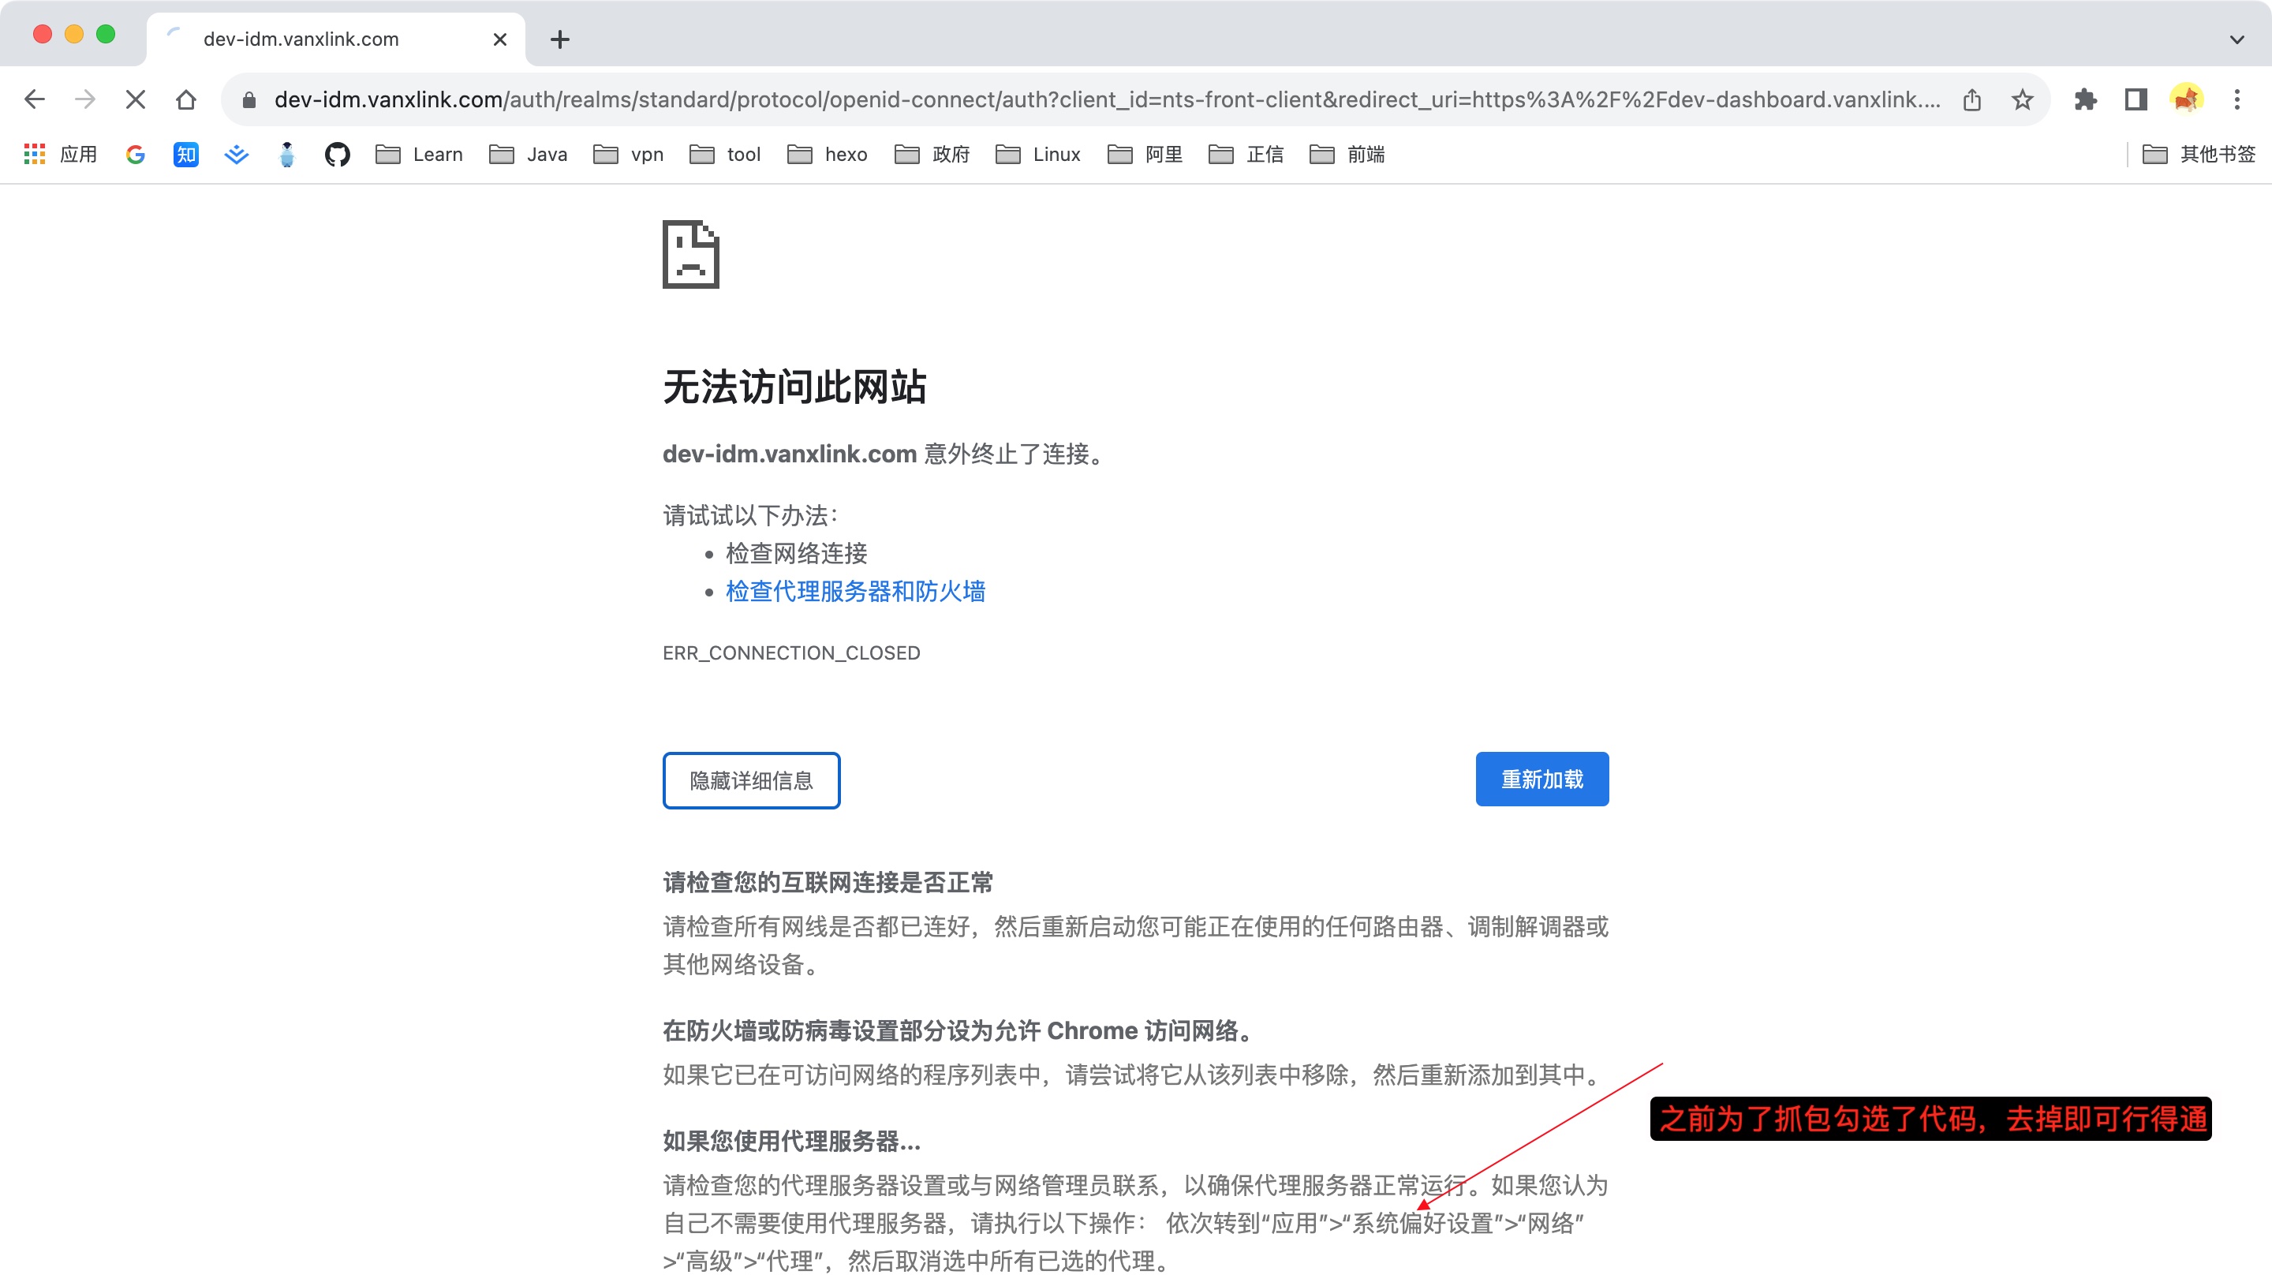This screenshot has width=2272, height=1286.
Task: Stop loading the page
Action: (x=135, y=100)
